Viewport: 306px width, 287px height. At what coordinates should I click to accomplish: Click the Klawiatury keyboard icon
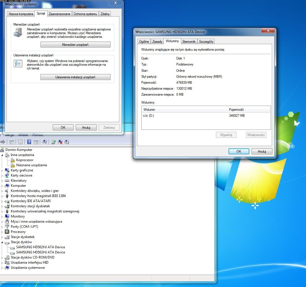coord(7,181)
